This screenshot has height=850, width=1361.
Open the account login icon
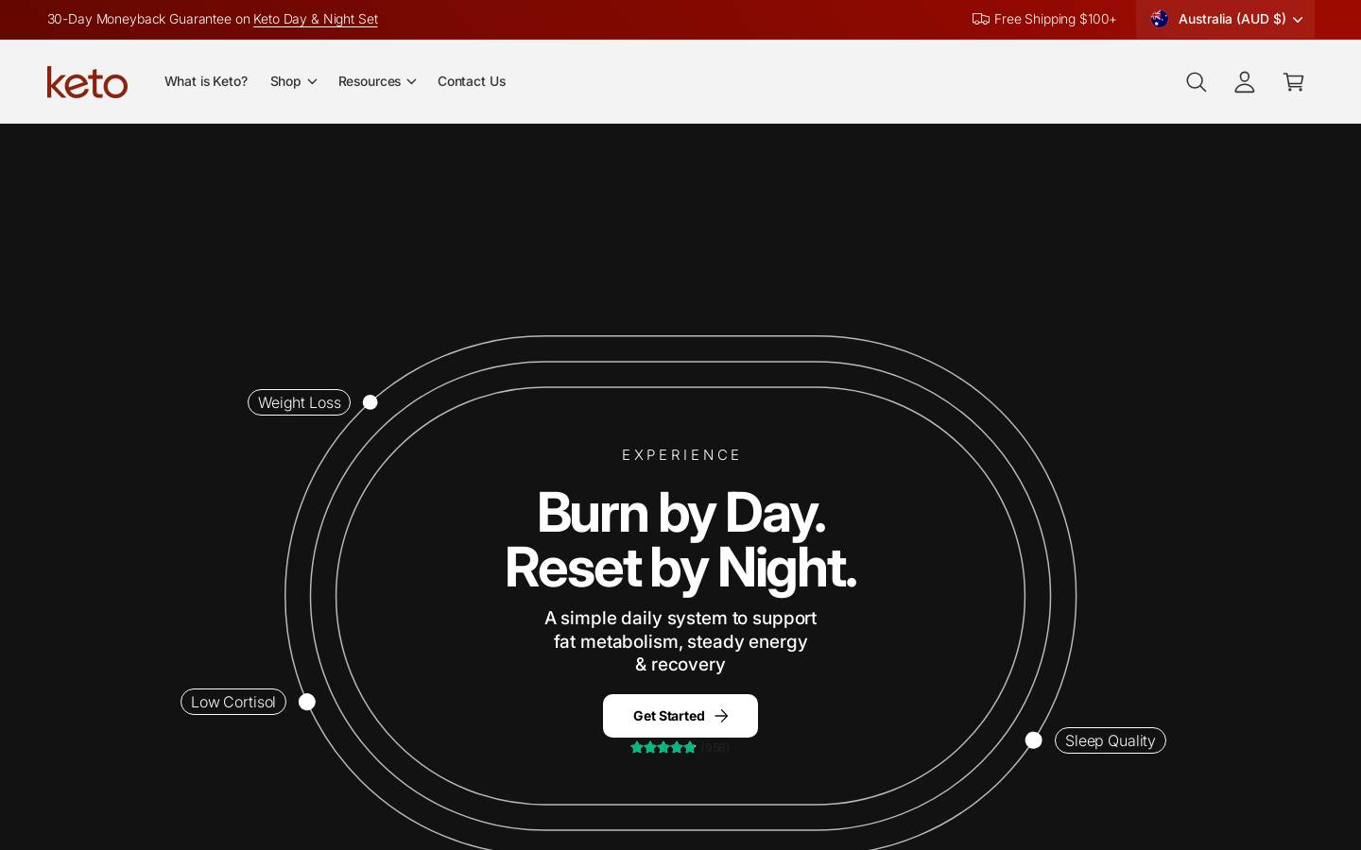(1245, 82)
